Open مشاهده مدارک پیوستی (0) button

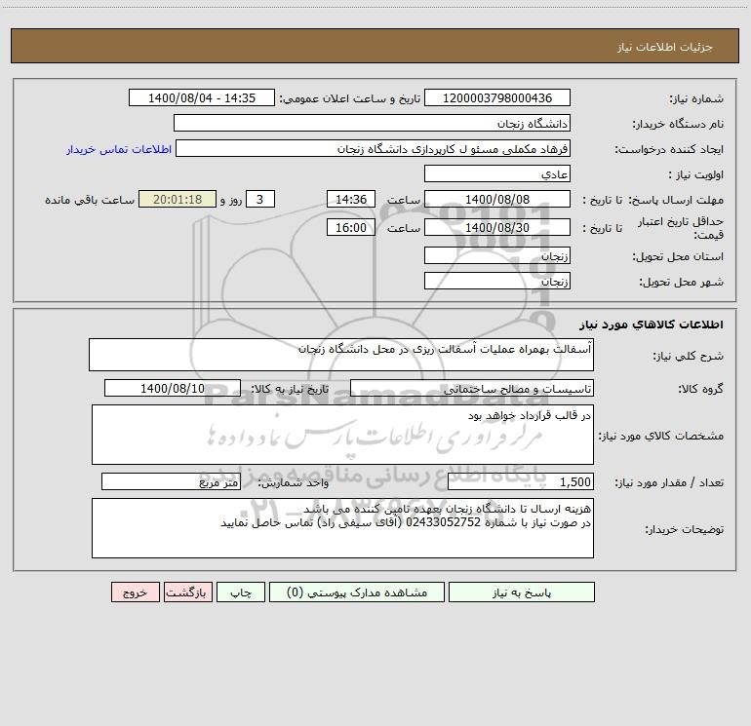pyautogui.click(x=357, y=592)
